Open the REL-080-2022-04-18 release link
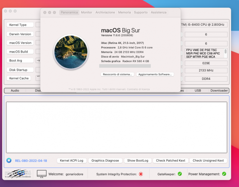 click(x=31, y=161)
